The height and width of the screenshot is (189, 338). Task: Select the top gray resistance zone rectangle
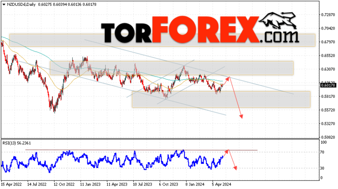click(162, 40)
